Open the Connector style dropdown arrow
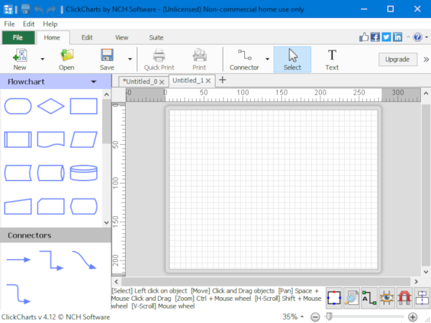The image size is (431, 323). click(x=267, y=60)
